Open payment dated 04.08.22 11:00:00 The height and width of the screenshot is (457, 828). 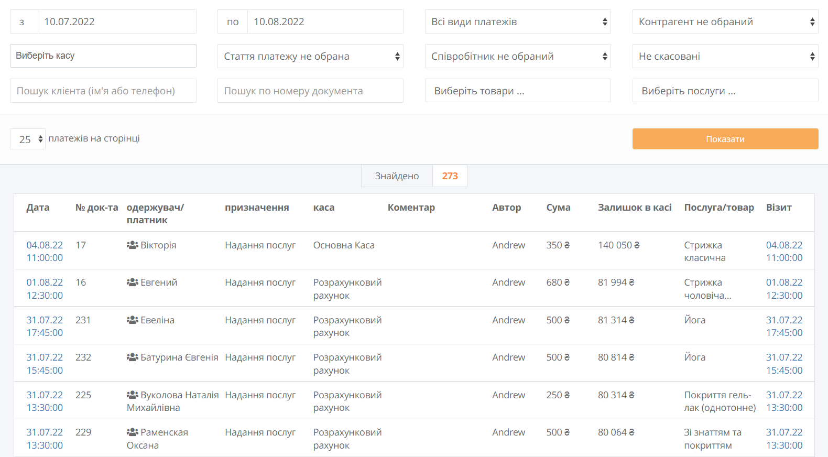(x=45, y=252)
